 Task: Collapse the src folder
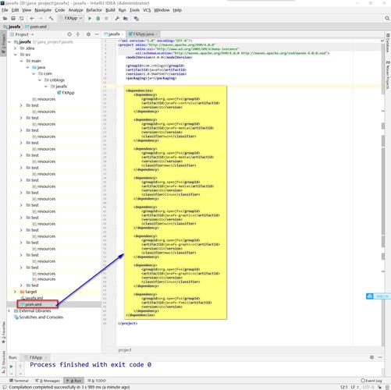pos(15,55)
